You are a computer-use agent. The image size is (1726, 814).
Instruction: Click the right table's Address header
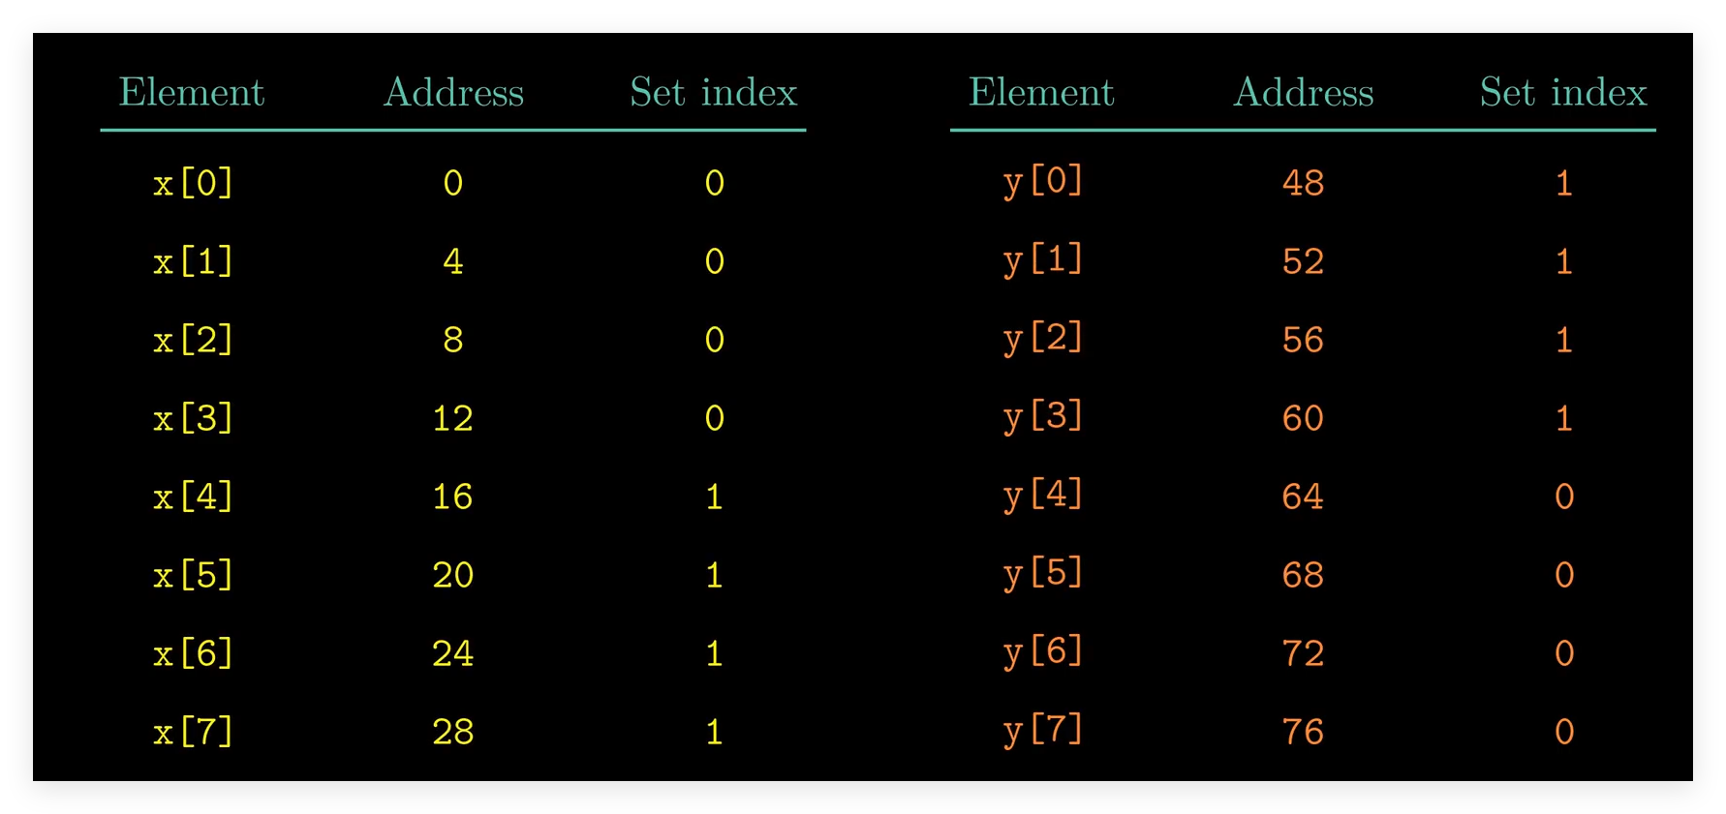coord(1303,93)
